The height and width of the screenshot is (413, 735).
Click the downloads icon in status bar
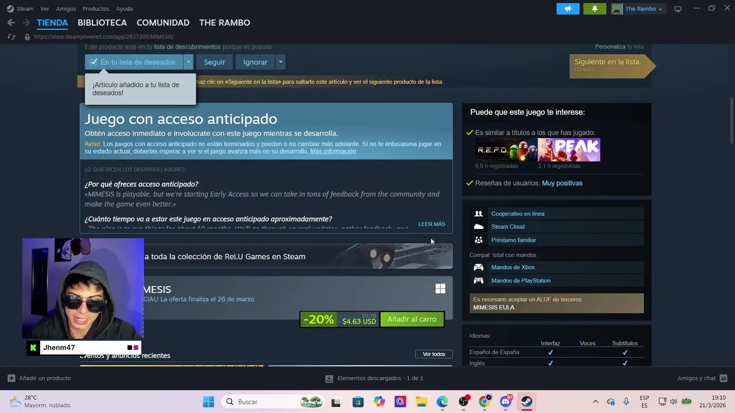(x=329, y=379)
